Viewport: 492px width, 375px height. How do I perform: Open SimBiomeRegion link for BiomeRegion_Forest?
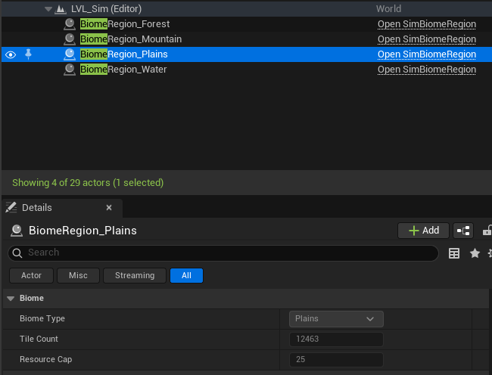point(427,24)
